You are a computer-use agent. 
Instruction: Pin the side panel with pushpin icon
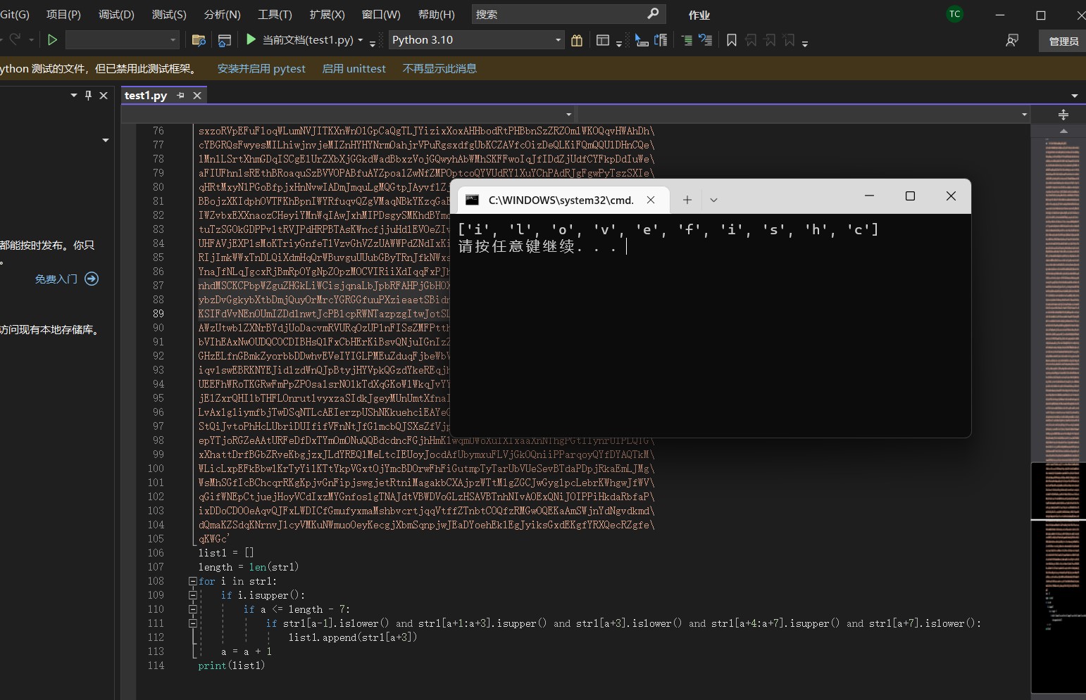[x=88, y=95]
